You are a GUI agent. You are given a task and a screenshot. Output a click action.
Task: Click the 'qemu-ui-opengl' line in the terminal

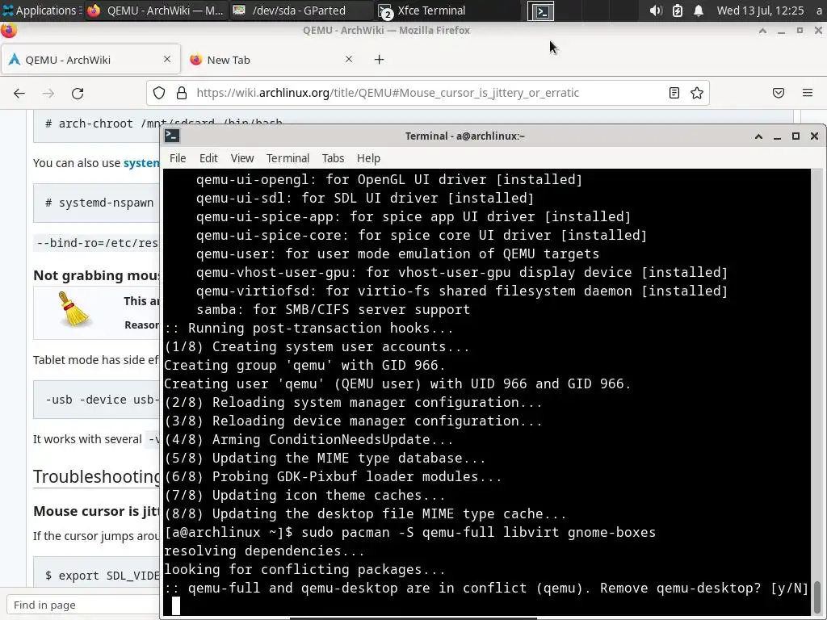389,179
